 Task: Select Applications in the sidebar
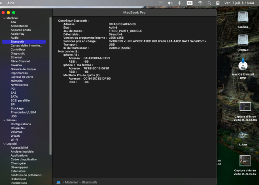[x=19, y=156]
